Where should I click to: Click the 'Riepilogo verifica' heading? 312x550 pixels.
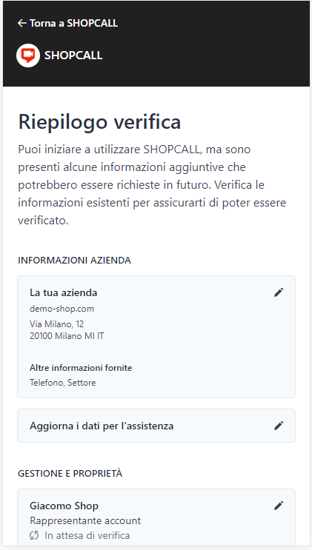(99, 122)
